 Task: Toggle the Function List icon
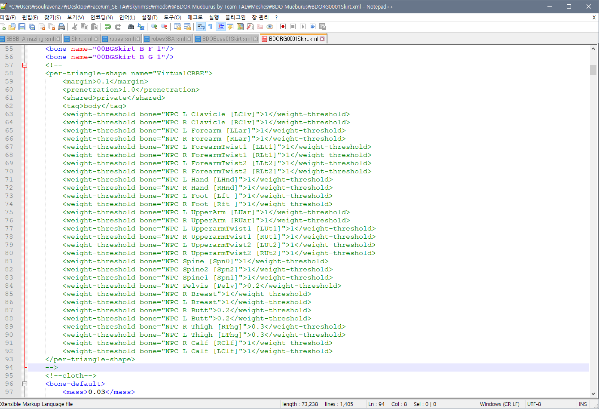(250, 27)
